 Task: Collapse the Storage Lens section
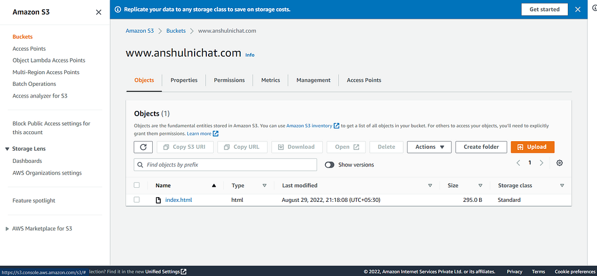[7, 149]
